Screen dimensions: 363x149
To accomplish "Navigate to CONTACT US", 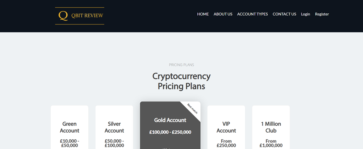I will pyautogui.click(x=284, y=14).
